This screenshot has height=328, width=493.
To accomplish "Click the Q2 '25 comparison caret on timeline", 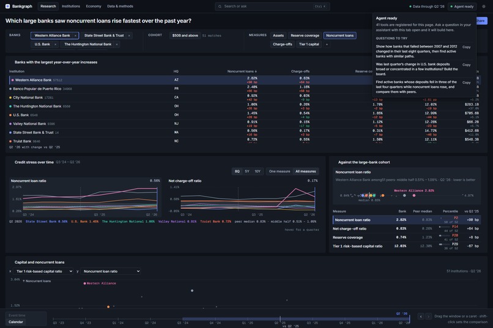I will click(x=280, y=319).
